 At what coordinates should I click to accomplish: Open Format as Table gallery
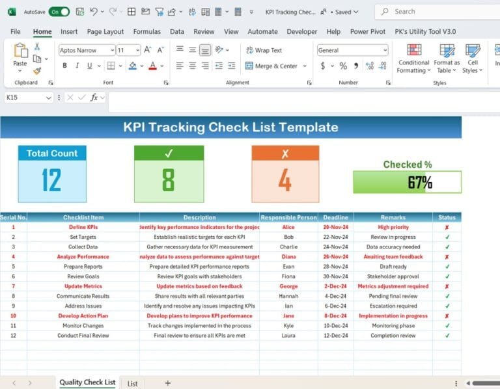tap(447, 59)
